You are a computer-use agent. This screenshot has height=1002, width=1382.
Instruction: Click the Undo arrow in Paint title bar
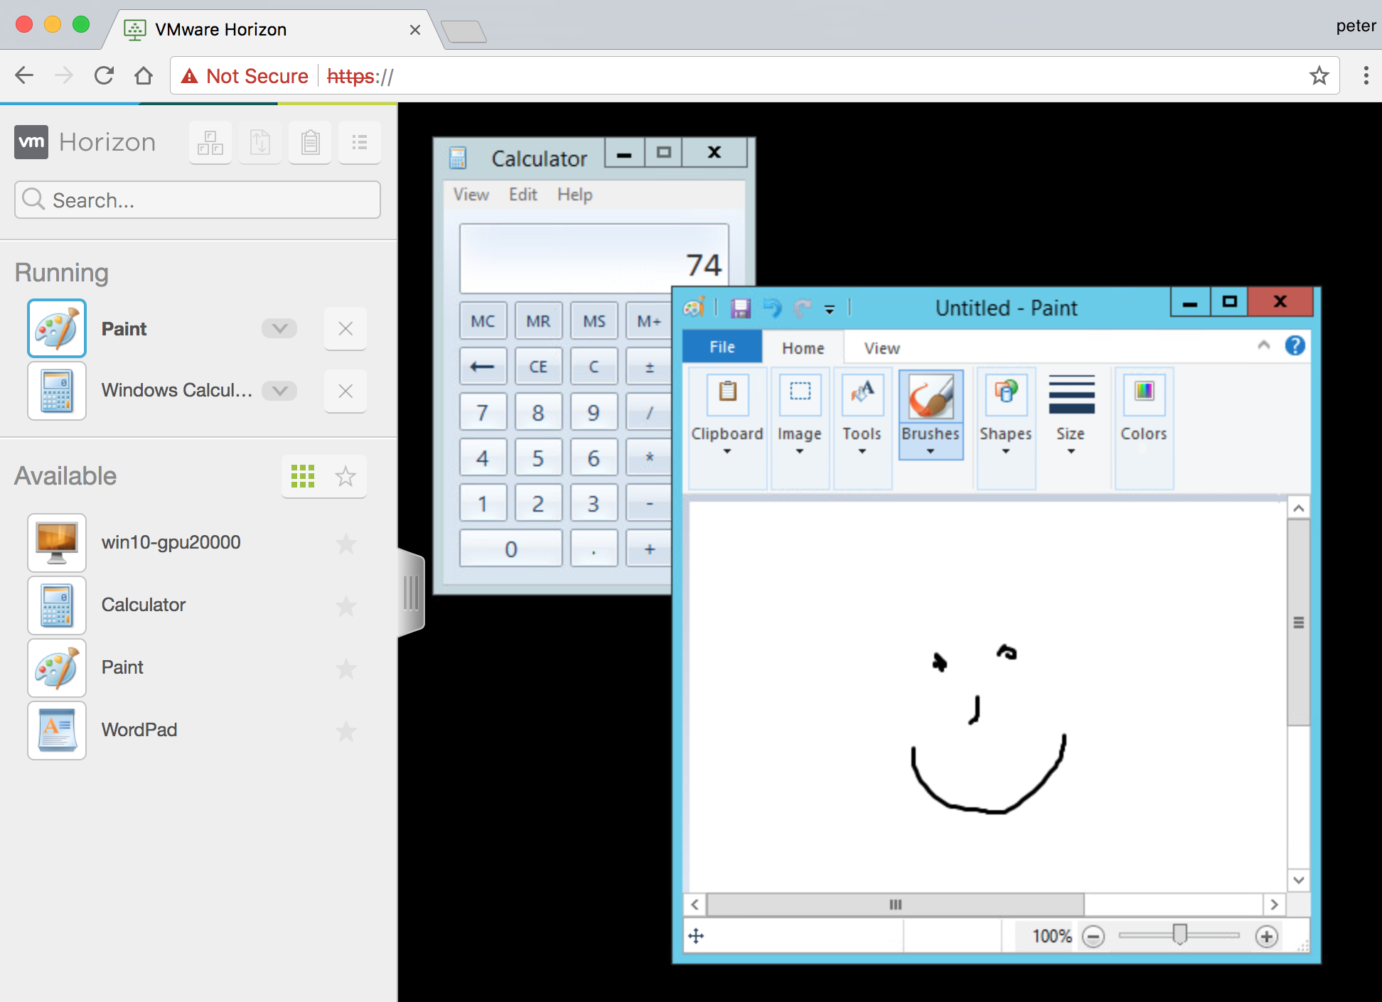(x=772, y=308)
